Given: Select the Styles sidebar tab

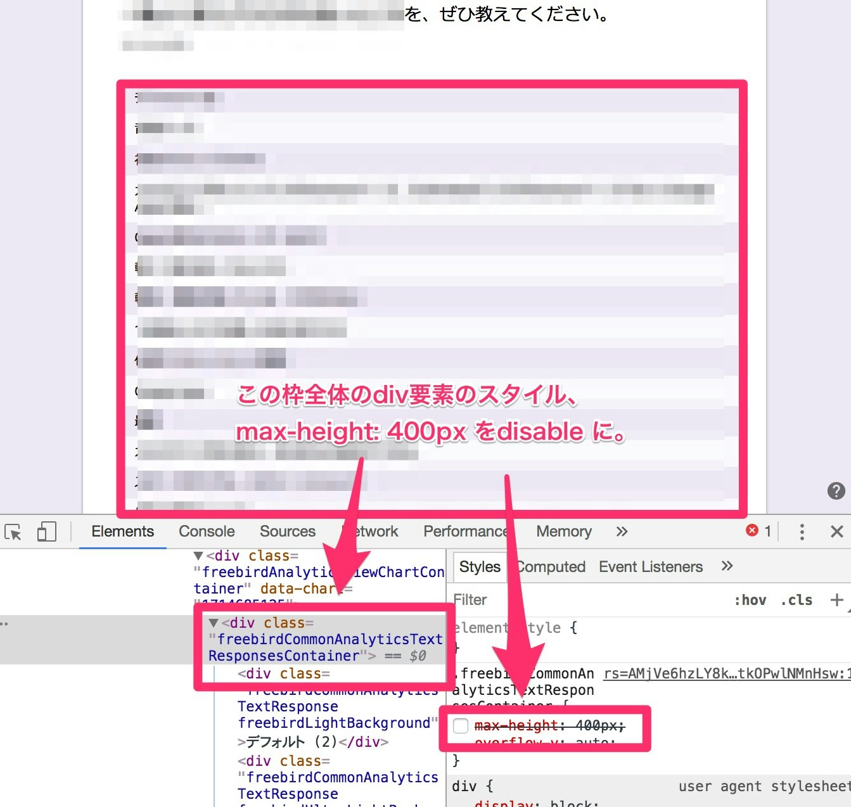Looking at the screenshot, I should click(480, 567).
